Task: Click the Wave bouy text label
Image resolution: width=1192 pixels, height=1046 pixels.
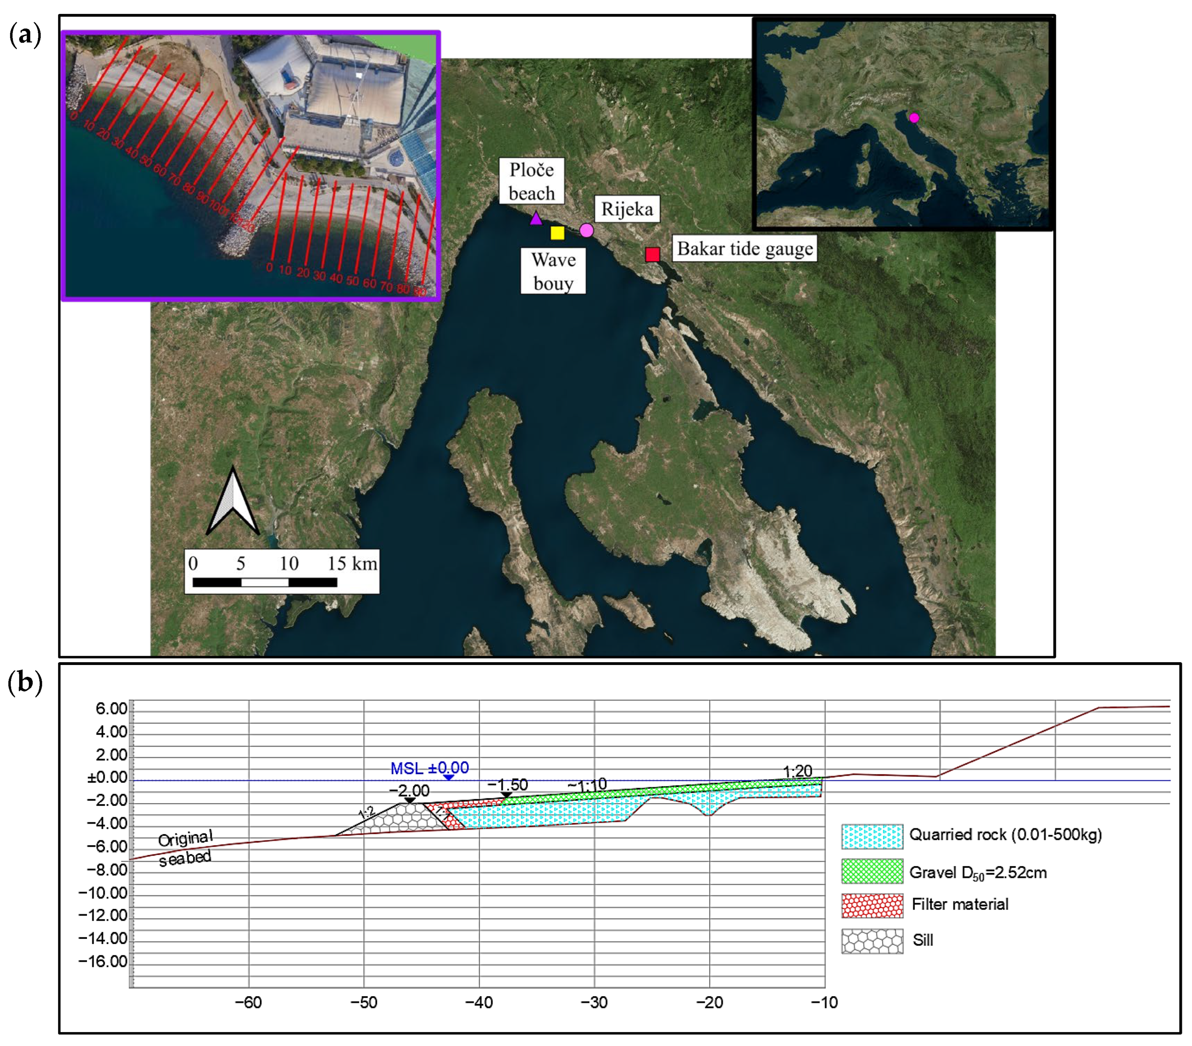Action: [x=553, y=271]
